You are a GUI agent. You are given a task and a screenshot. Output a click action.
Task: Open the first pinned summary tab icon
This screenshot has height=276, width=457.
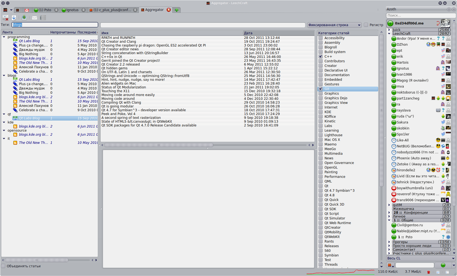pyautogui.click(x=18, y=10)
